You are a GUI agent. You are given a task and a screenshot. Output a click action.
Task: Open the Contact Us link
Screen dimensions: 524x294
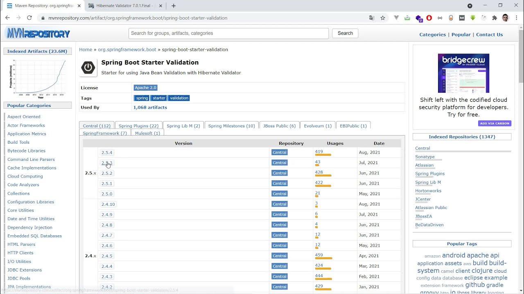(489, 35)
